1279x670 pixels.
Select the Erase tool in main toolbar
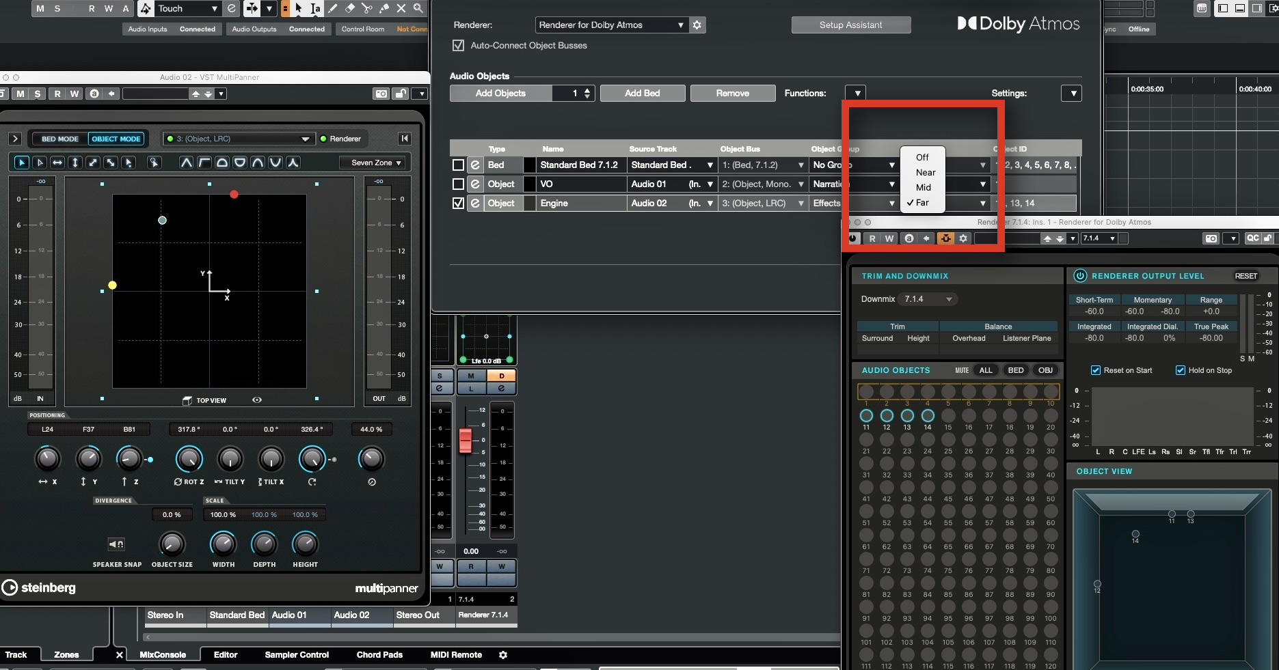click(350, 8)
